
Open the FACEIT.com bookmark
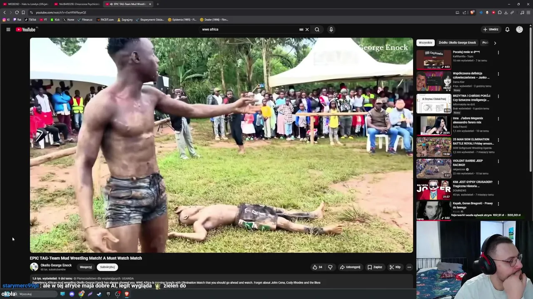pos(105,20)
